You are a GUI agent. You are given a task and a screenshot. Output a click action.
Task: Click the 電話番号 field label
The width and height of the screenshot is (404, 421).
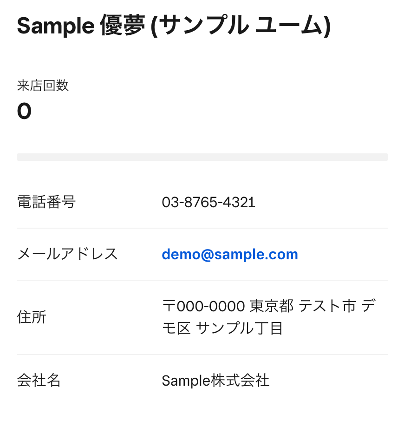tap(46, 202)
